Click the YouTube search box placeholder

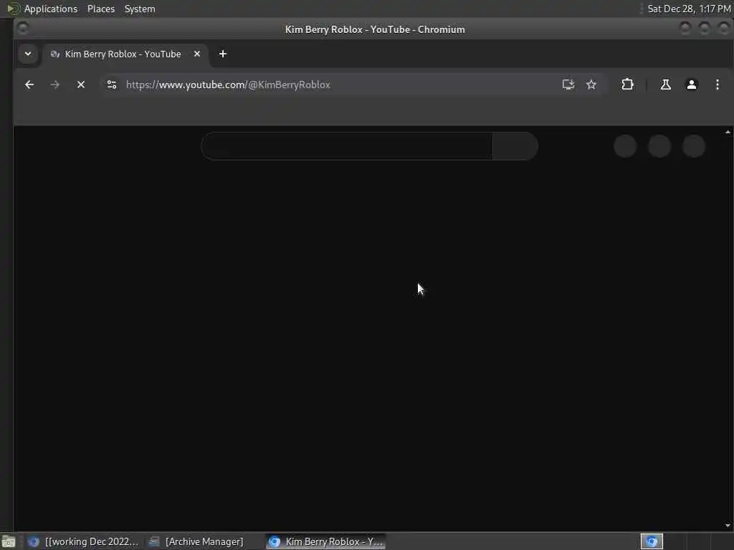pos(347,146)
